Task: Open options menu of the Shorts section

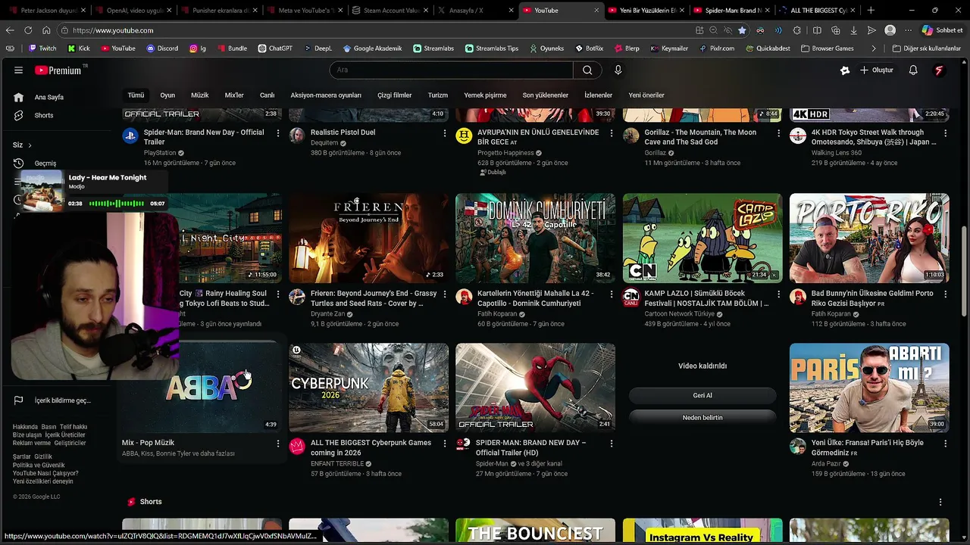Action: click(940, 502)
